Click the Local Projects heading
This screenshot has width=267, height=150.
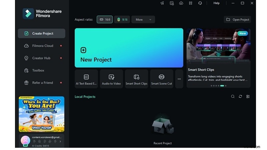point(85,97)
